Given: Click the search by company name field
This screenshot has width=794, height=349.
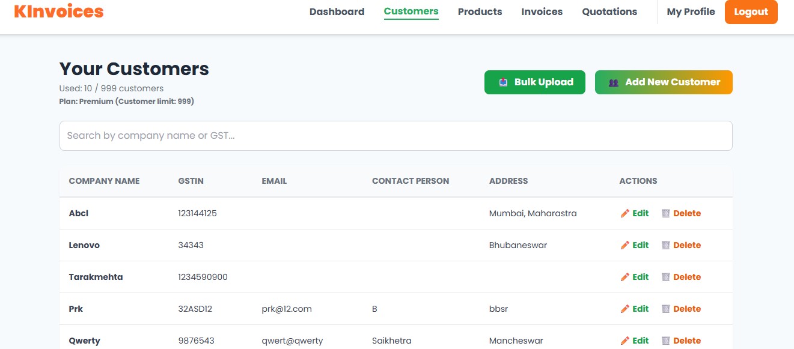Looking at the screenshot, I should click(x=396, y=136).
